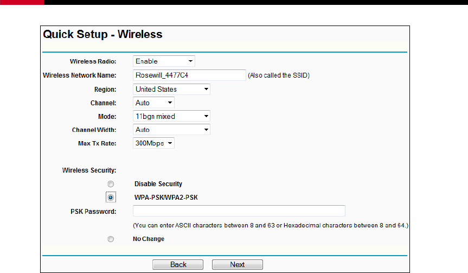Open the Mode dropdown showing 11bgn mixed
Viewport: 468px width, 273px height.
(x=171, y=116)
